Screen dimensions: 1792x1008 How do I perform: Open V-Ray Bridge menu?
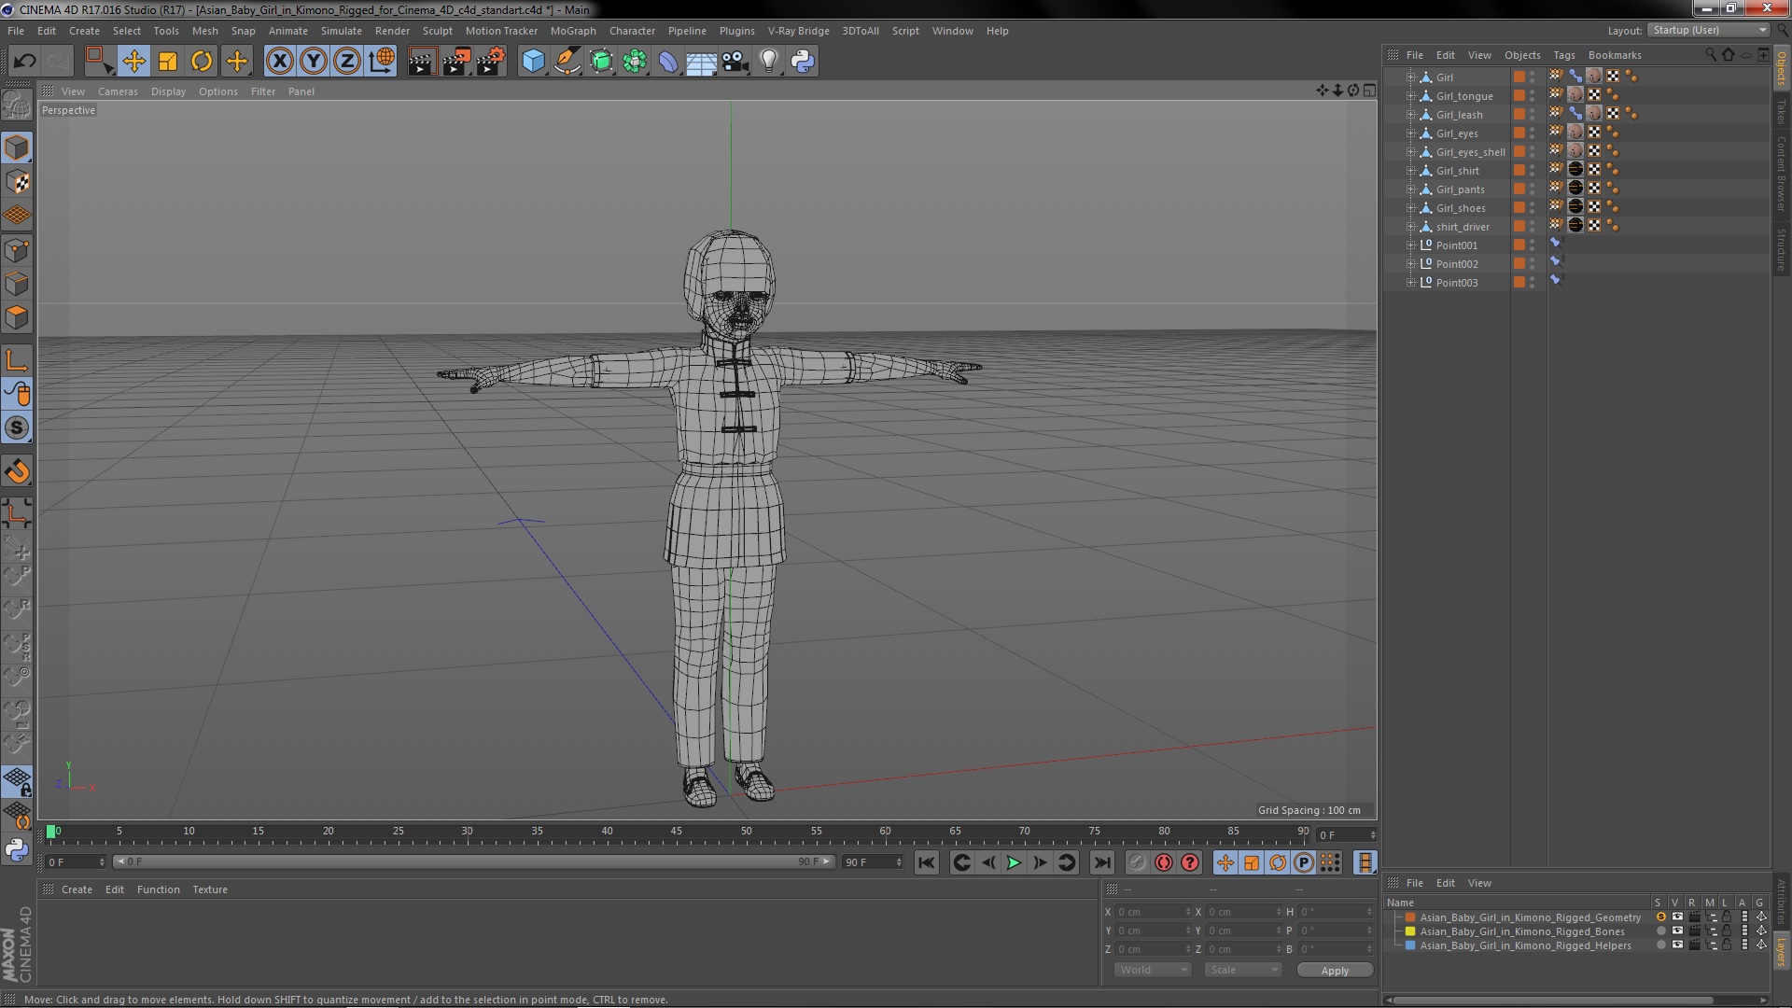(798, 31)
